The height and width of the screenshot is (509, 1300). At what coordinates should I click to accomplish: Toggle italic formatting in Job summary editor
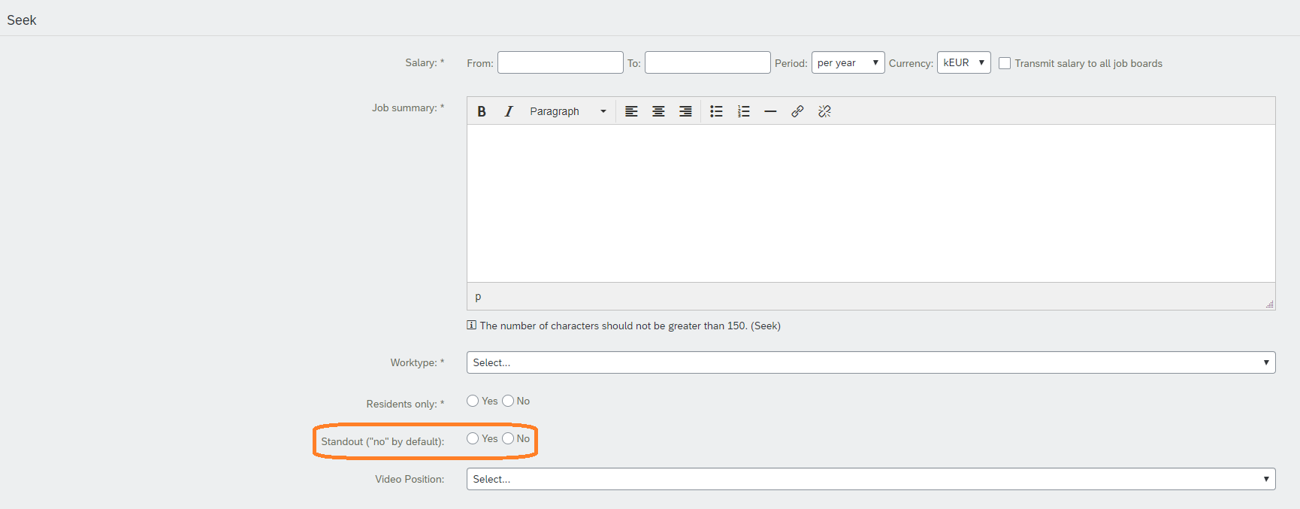tap(509, 111)
